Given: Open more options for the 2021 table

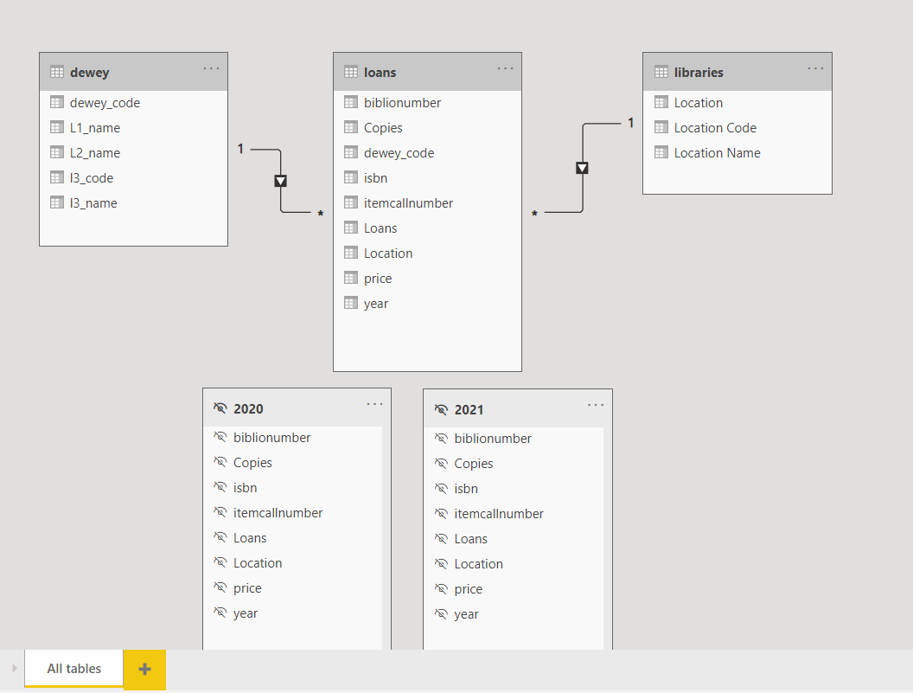Looking at the screenshot, I should click(596, 405).
